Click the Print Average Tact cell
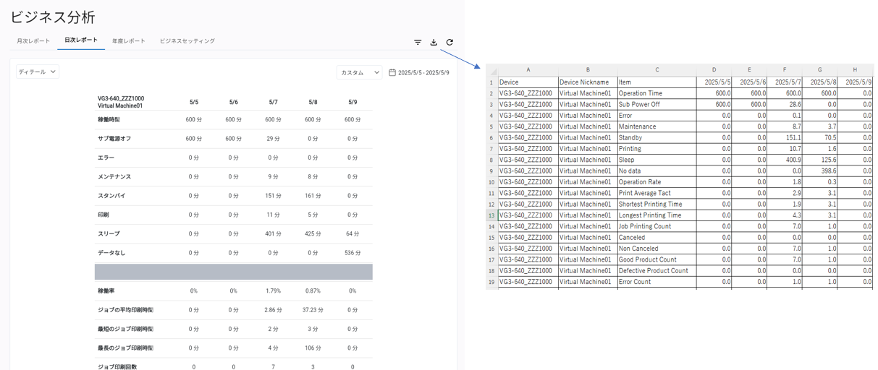 [x=657, y=193]
